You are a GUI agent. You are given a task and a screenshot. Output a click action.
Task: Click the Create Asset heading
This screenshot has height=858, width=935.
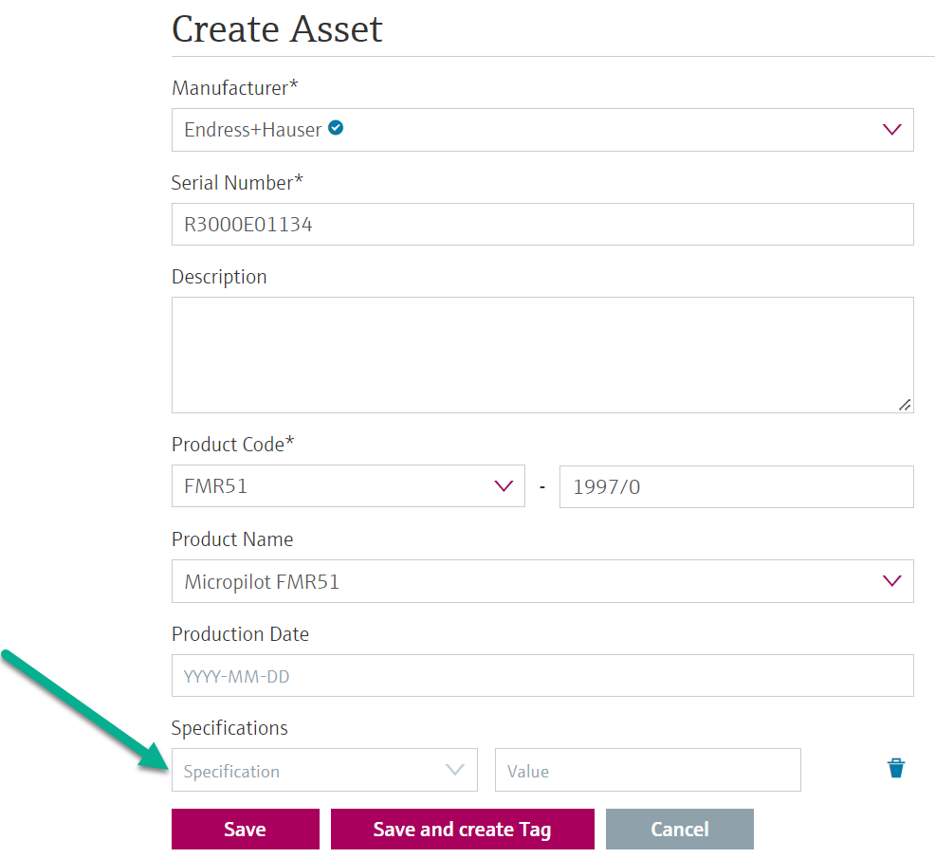pyautogui.click(x=277, y=29)
